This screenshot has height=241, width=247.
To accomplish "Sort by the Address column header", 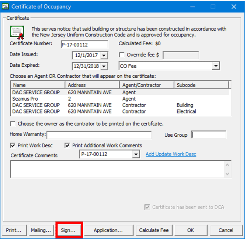I will [93, 85].
